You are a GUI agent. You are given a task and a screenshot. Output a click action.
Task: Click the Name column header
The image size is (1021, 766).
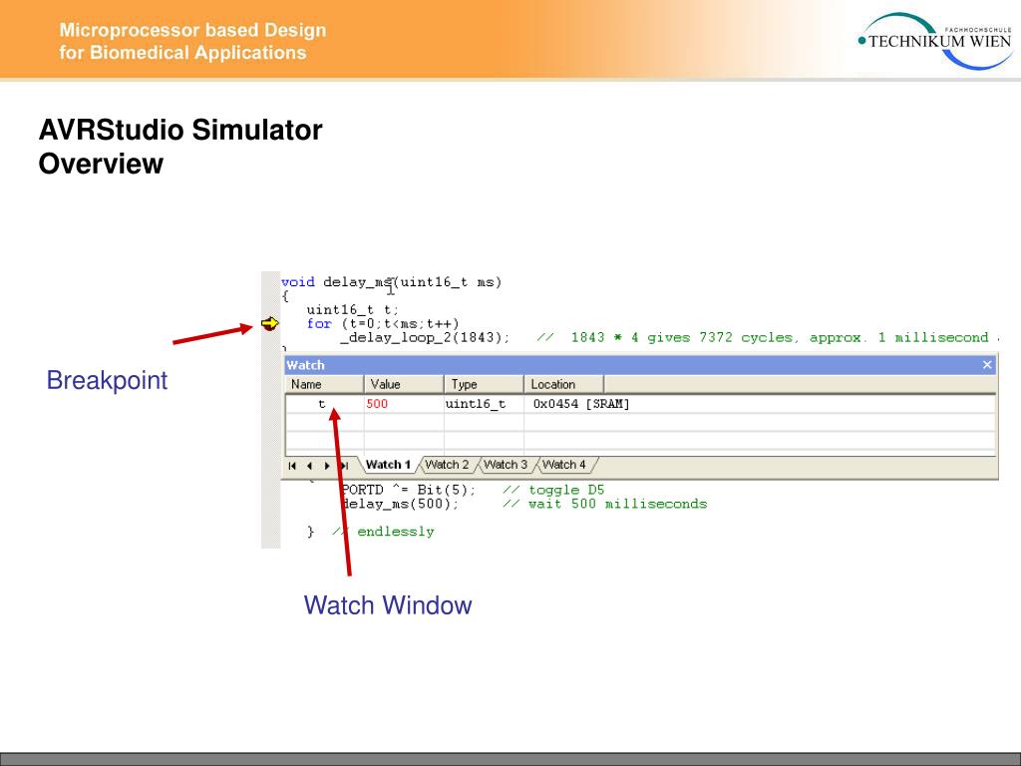coord(324,384)
